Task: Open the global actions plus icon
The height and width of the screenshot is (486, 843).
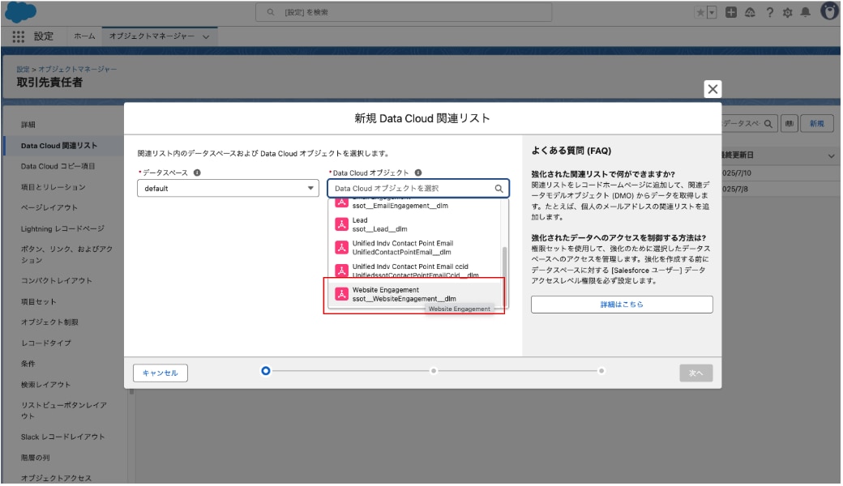Action: point(732,12)
